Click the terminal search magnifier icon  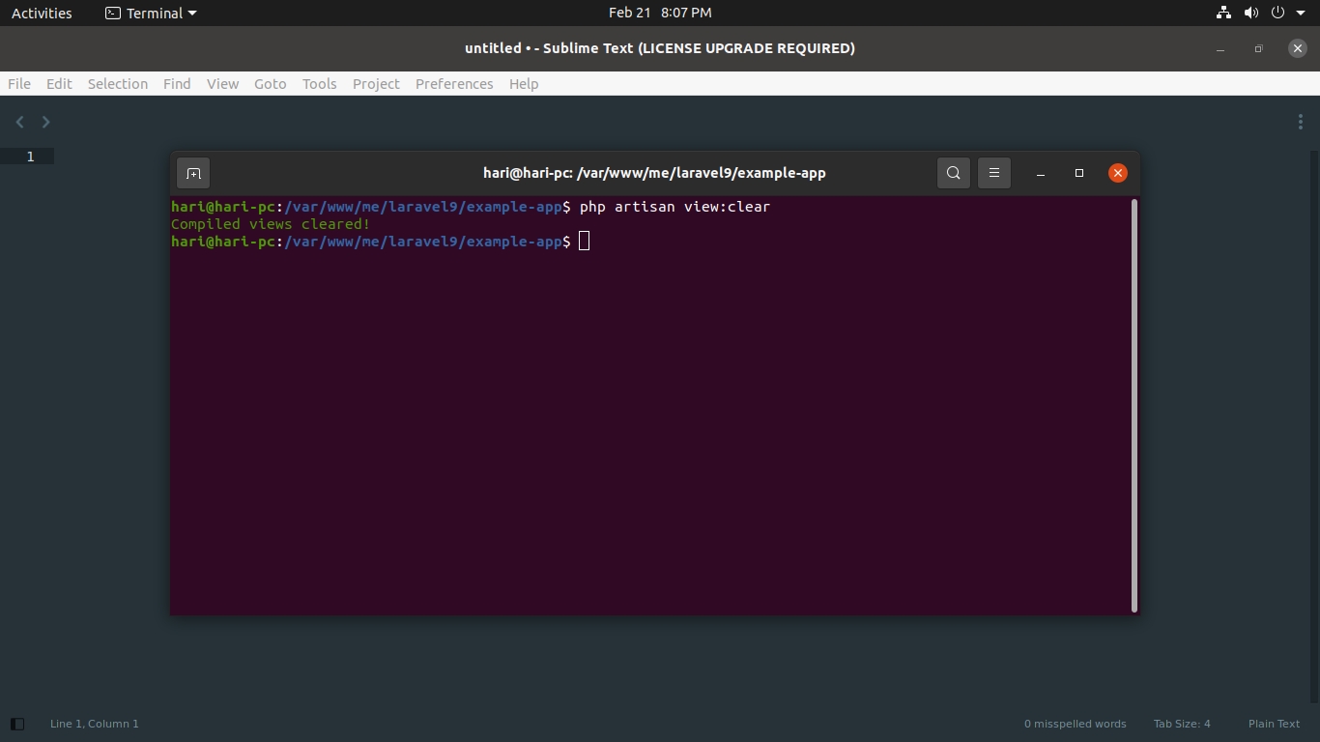[x=953, y=173]
